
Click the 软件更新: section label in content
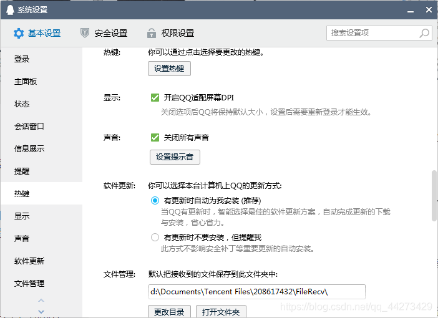click(x=119, y=186)
